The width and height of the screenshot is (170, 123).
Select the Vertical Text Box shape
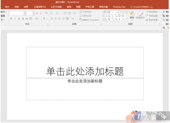click(109, 12)
